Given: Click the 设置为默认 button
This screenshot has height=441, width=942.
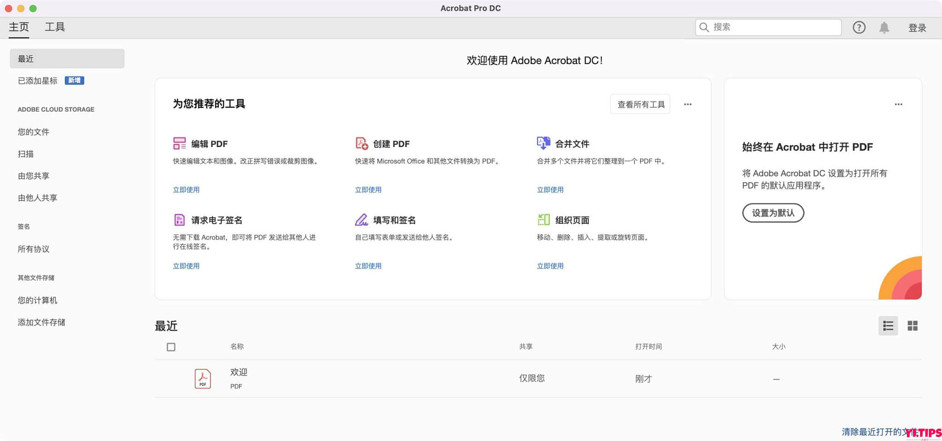Looking at the screenshot, I should point(773,213).
